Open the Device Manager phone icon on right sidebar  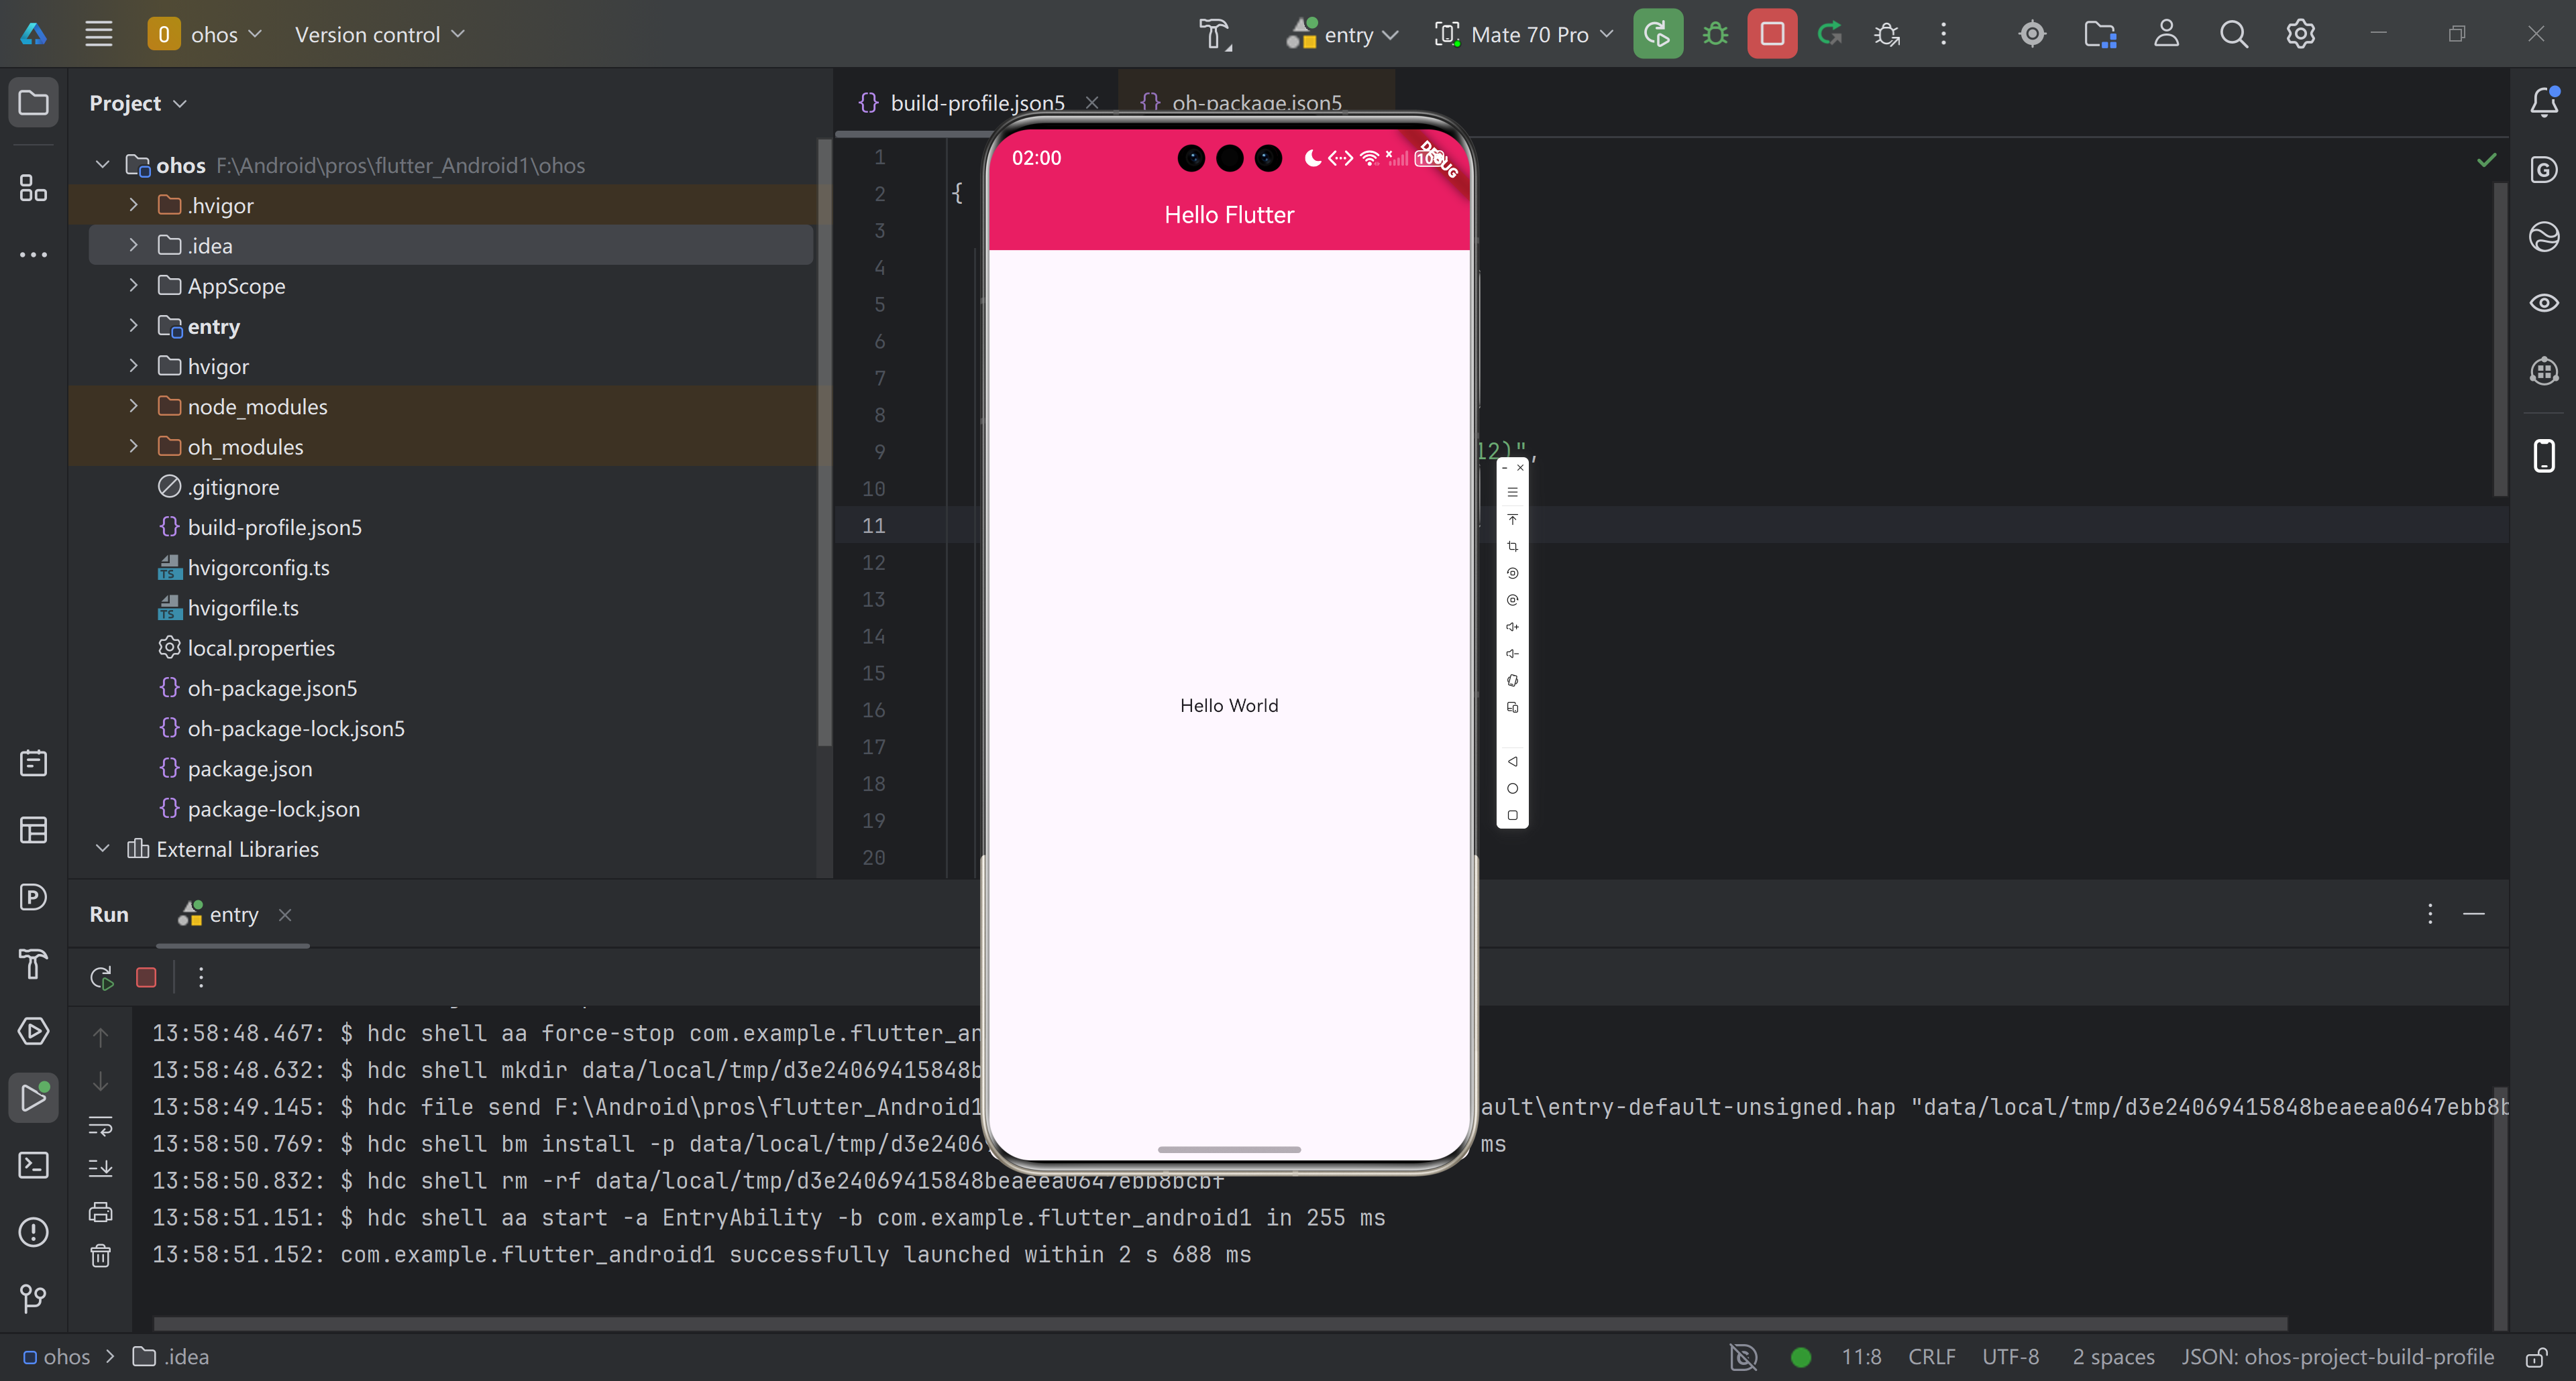coord(2543,456)
